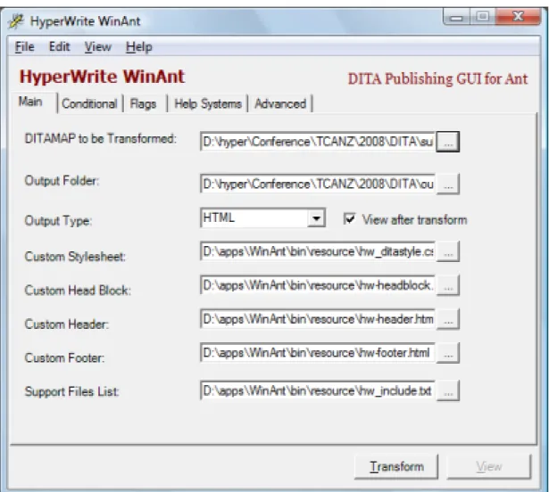Open the File menu
Viewport: 549px width, 492px height.
click(24, 47)
